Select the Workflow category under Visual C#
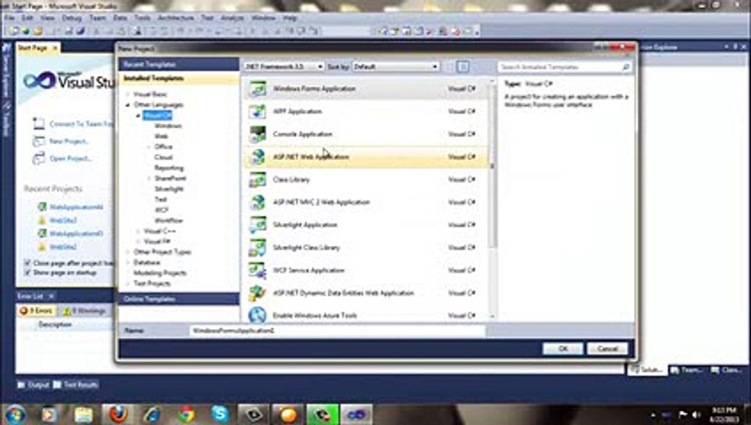 coord(168,220)
